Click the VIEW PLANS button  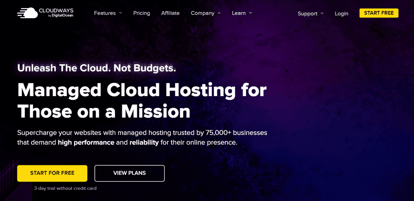(x=129, y=173)
